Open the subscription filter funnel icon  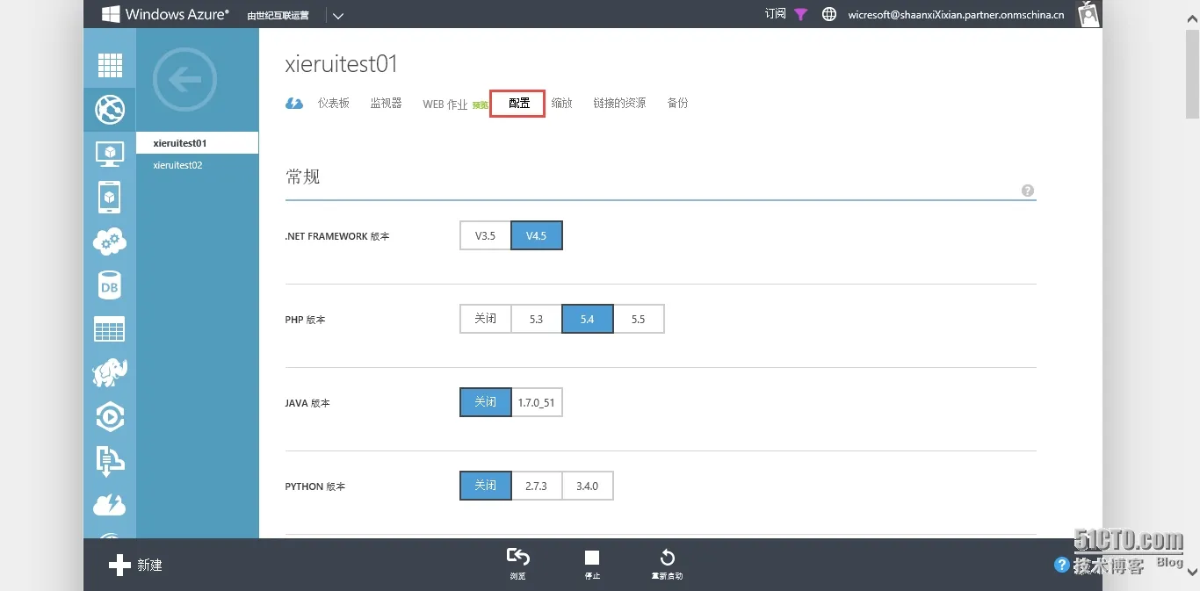pos(800,14)
